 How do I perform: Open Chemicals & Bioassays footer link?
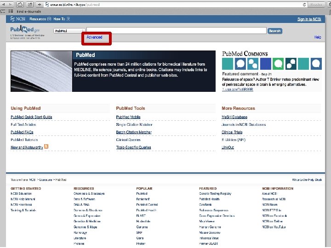point(89,193)
